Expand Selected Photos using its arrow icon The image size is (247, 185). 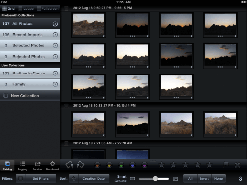pos(55,45)
